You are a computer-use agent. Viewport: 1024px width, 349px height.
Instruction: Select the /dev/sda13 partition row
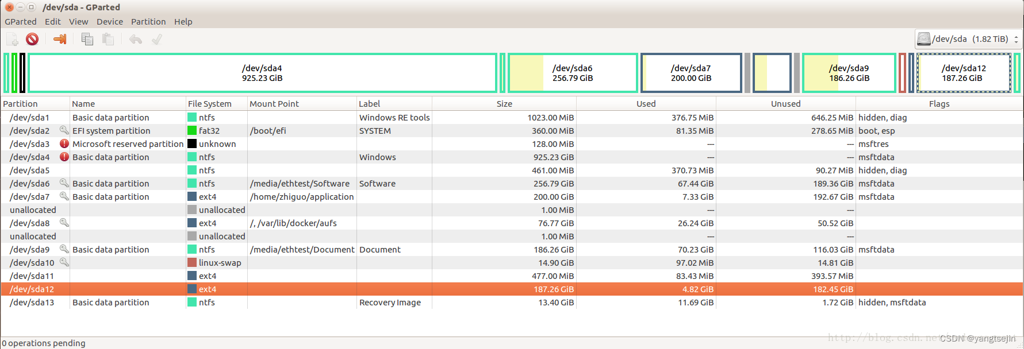[512, 303]
